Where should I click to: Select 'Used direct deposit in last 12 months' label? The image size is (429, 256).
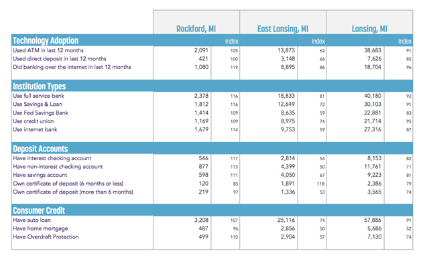click(x=60, y=58)
